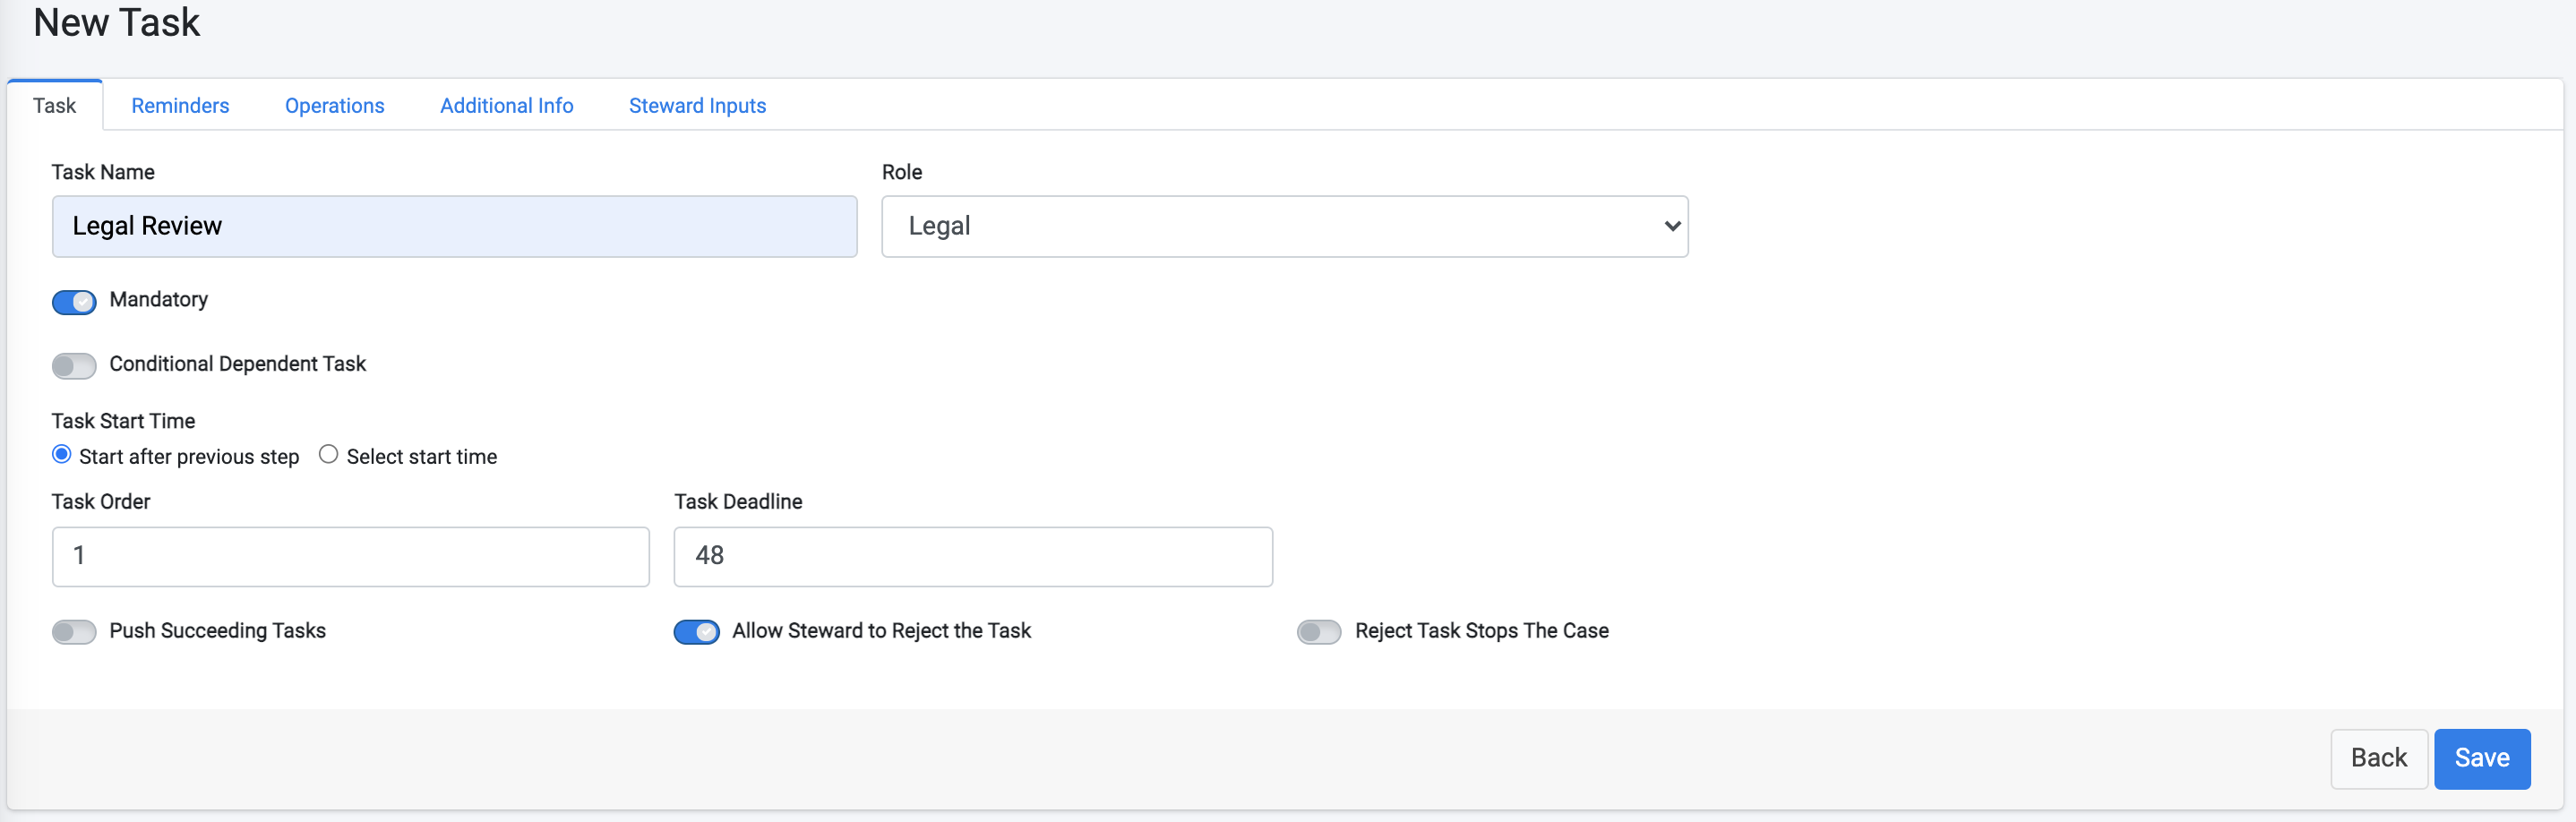2576x822 pixels.
Task: Disable Allow Steward to Reject the Task
Action: coord(697,631)
